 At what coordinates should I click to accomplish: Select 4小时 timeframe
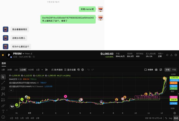point(31,70)
